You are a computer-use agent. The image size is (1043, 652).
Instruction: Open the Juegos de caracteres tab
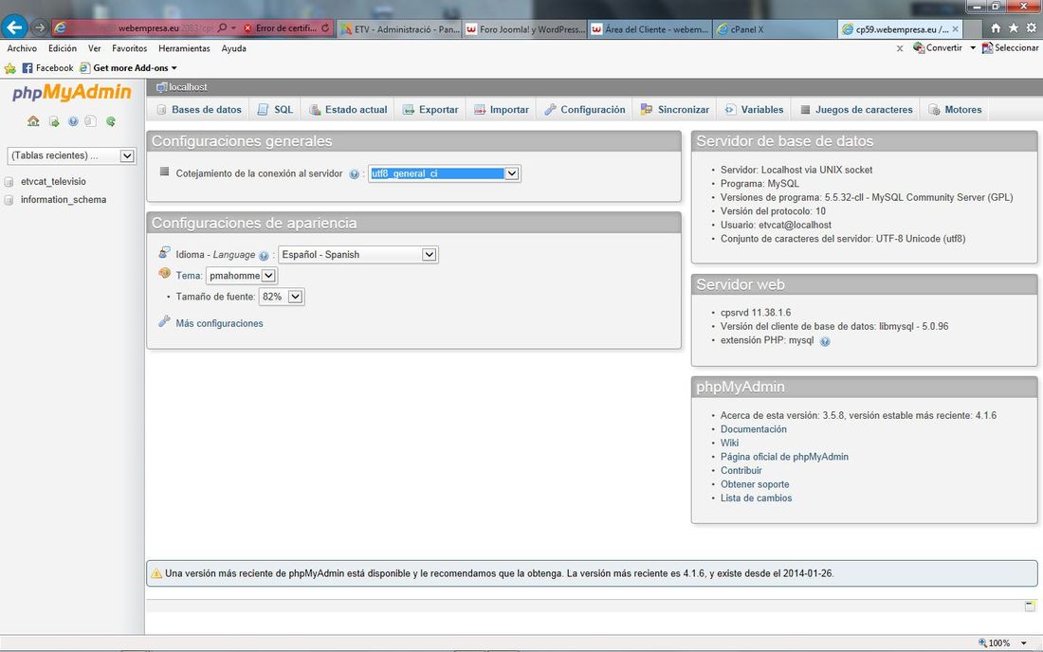(x=856, y=110)
